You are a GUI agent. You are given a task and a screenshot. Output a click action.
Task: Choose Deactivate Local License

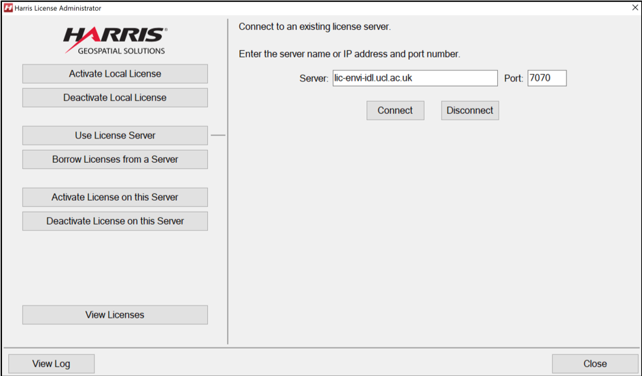click(x=115, y=97)
